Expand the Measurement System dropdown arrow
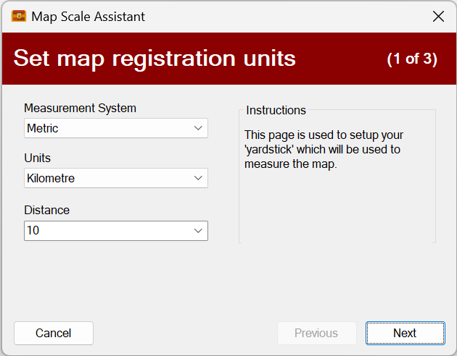The image size is (457, 356). [198, 128]
